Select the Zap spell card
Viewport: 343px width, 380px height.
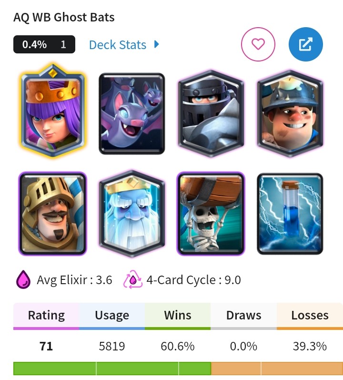point(290,214)
